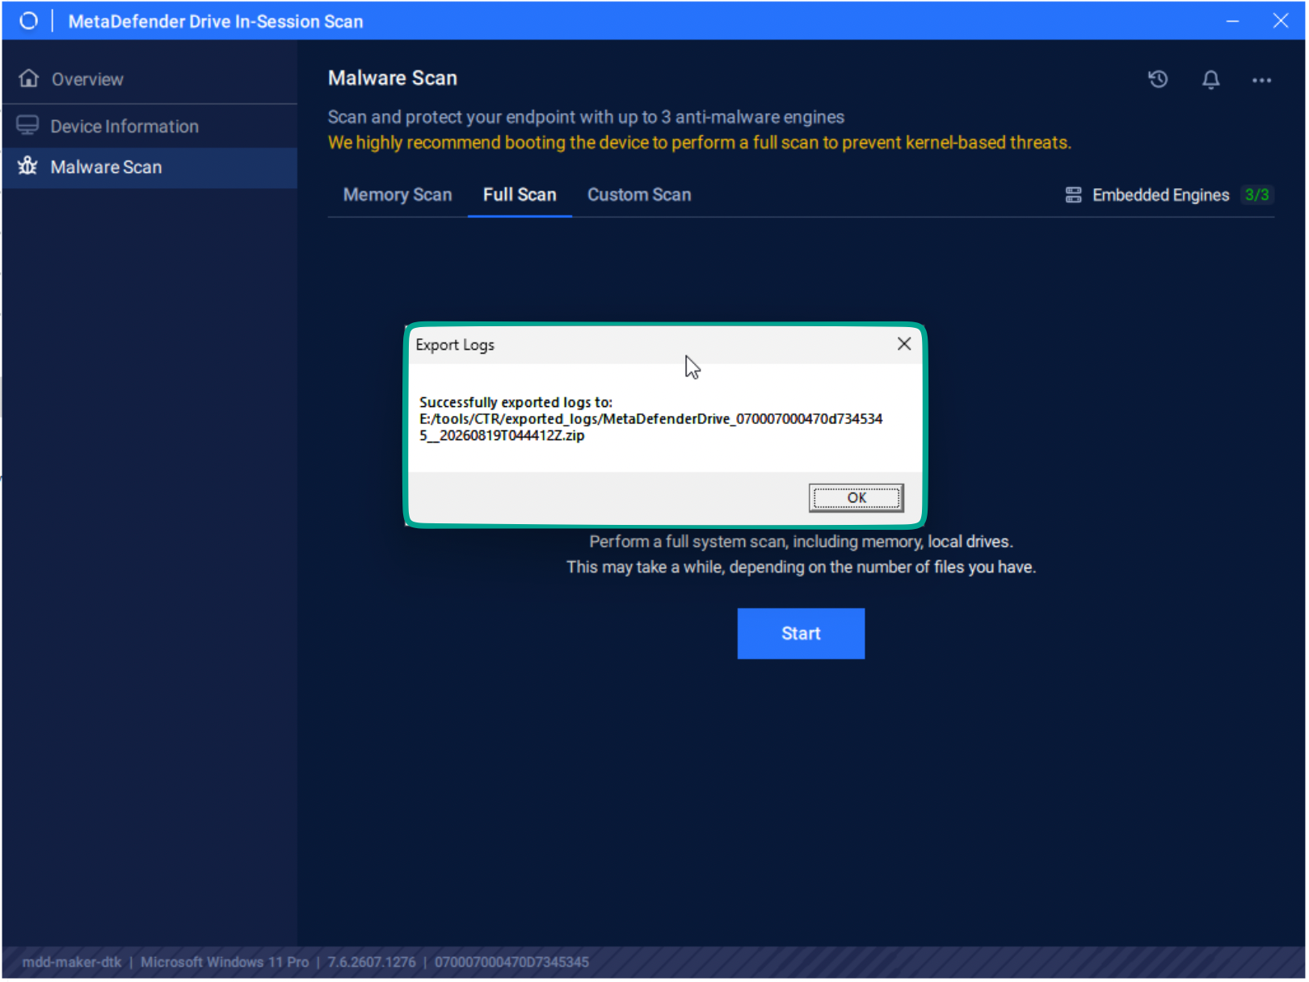Open scan history clock icon
Image resolution: width=1309 pixels, height=982 pixels.
coord(1160,79)
